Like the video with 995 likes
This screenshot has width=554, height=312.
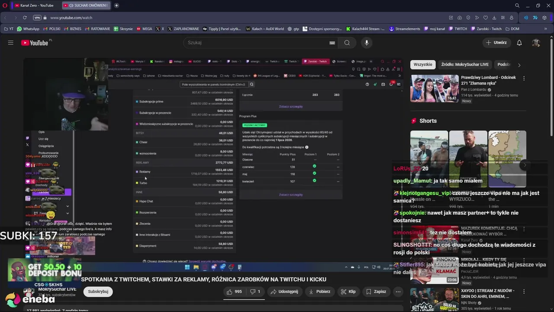pyautogui.click(x=234, y=292)
